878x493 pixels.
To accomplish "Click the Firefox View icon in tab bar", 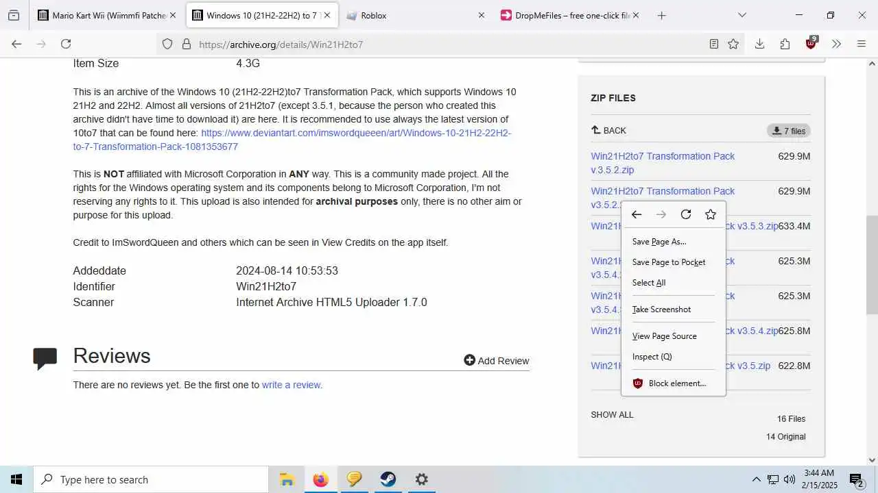I will click(x=14, y=15).
